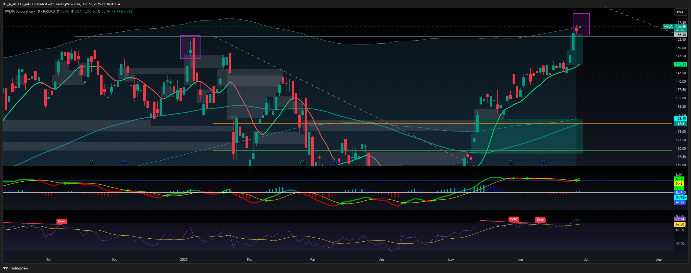Select the close value C156.46
The image size is (691, 273).
click(104, 11)
